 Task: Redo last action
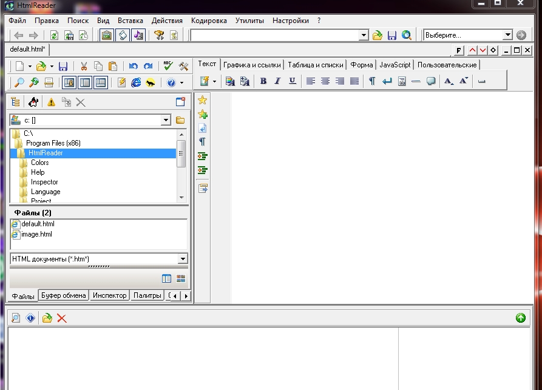pyautogui.click(x=148, y=66)
